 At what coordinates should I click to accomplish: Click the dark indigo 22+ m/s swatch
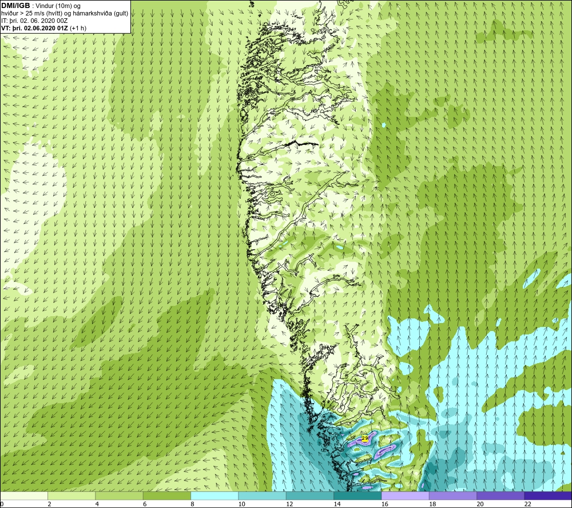point(548,495)
